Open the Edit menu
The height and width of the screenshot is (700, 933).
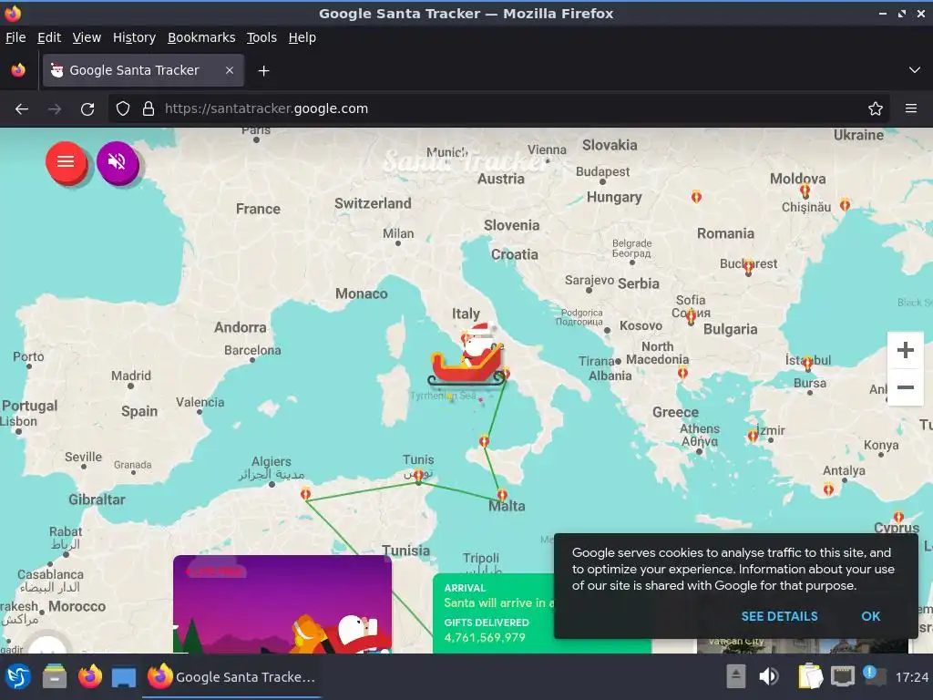(49, 37)
